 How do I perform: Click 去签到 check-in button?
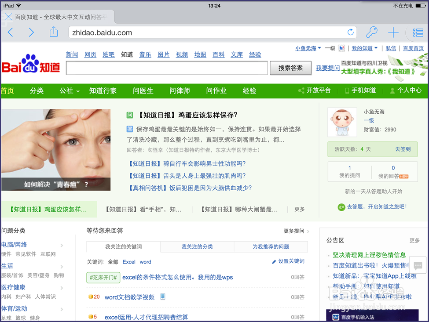tap(403, 149)
